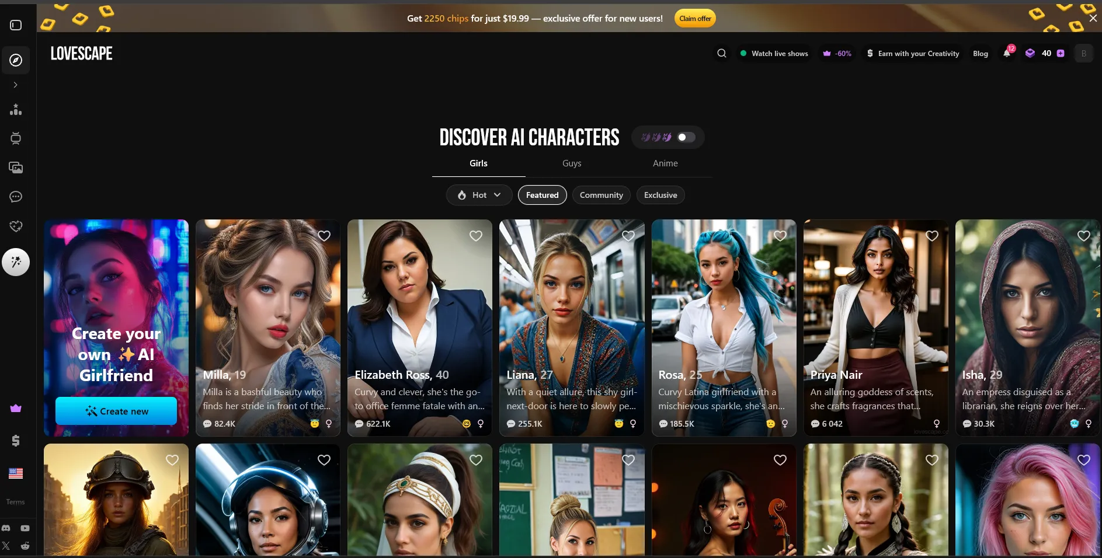This screenshot has height=558, width=1102.
Task: Click the female gender icon on Priya Nair card
Action: [937, 424]
